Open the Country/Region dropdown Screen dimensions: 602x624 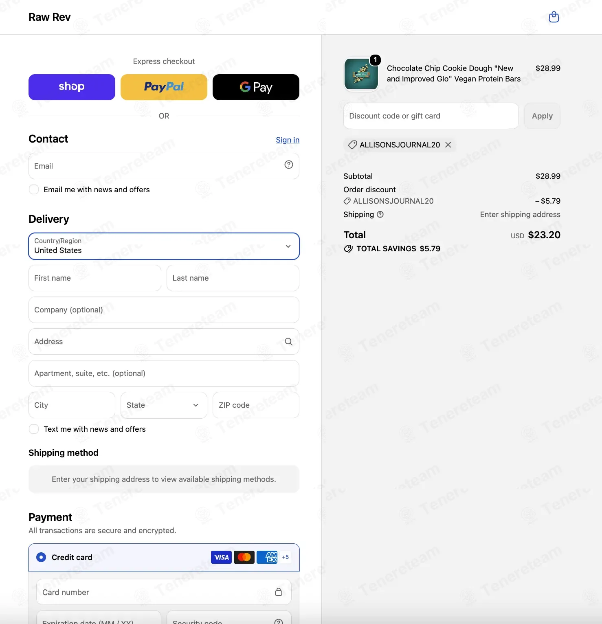[164, 246]
